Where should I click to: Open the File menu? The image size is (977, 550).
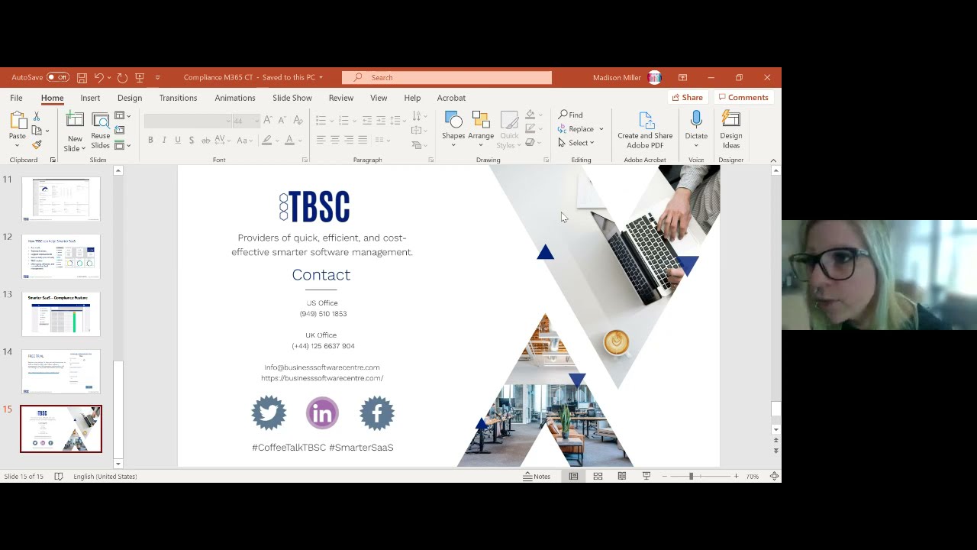pyautogui.click(x=16, y=98)
